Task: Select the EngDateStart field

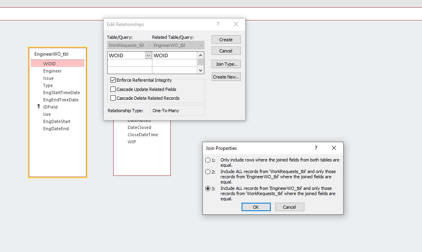Action: tap(57, 121)
